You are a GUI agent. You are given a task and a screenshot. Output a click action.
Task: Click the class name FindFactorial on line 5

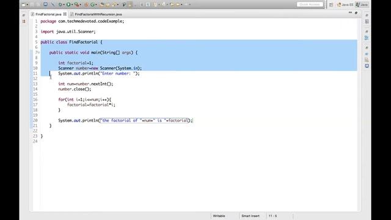83,42
